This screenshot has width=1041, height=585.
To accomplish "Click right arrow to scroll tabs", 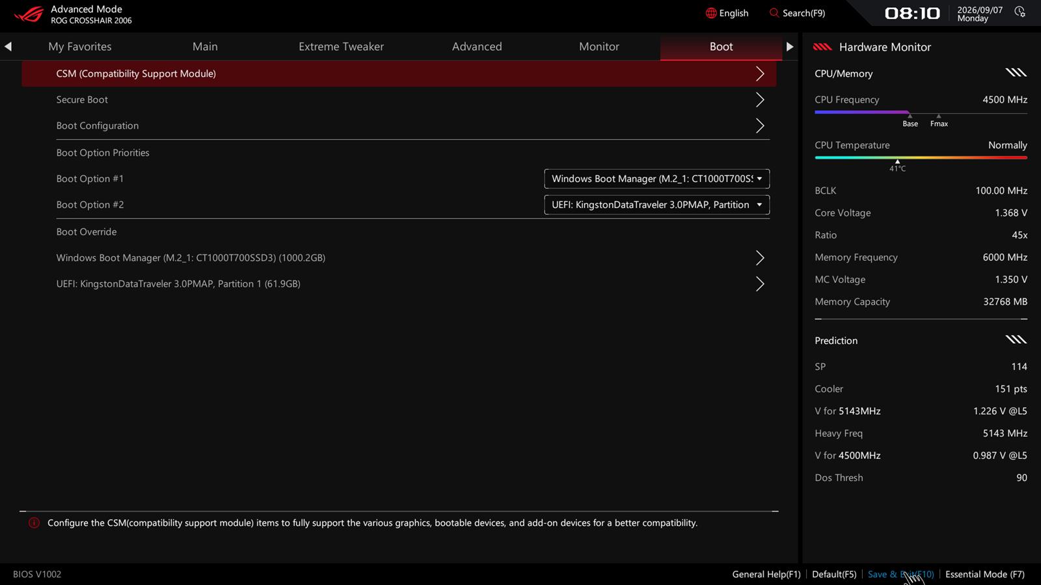I will coord(789,46).
